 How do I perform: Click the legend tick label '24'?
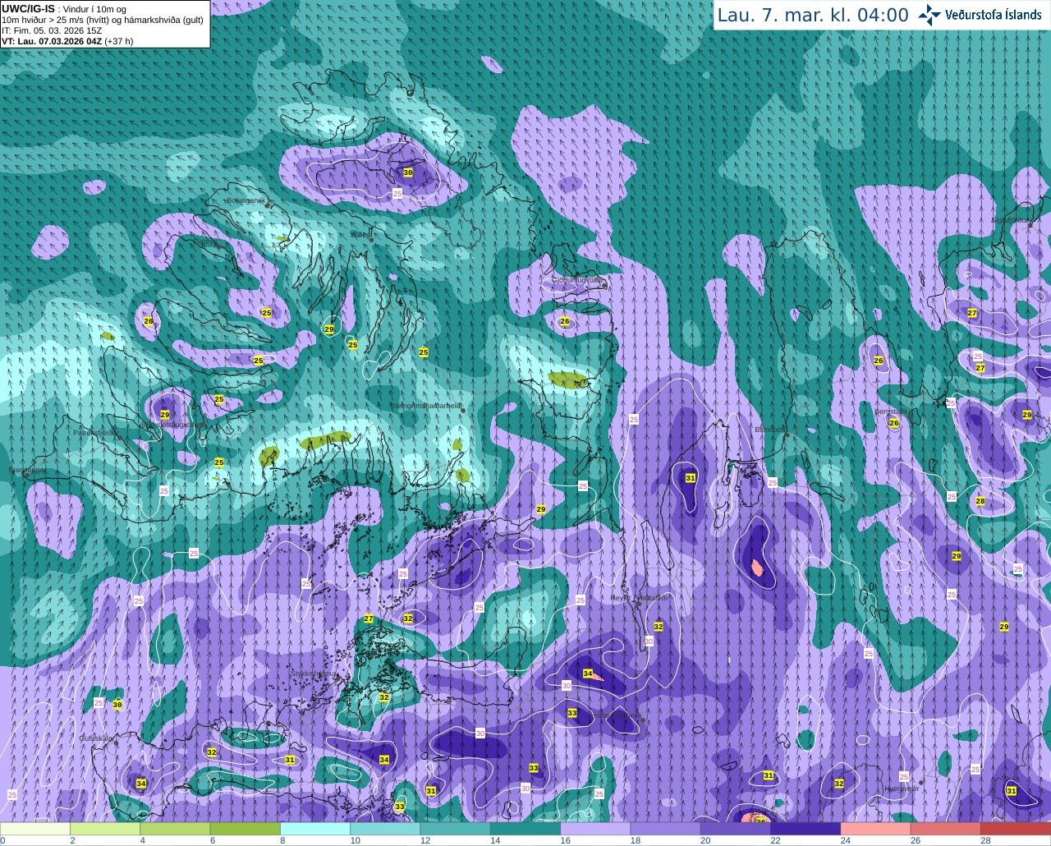tap(845, 840)
